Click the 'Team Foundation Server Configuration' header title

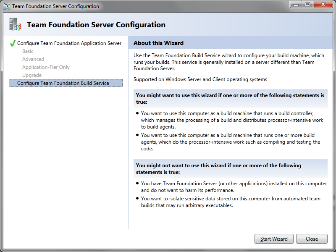coord(96,25)
